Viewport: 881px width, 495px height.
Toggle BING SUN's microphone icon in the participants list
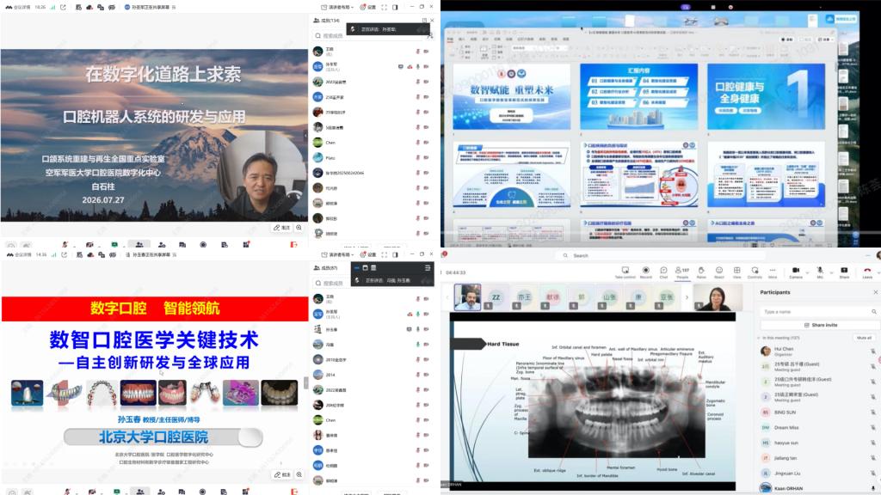[873, 412]
